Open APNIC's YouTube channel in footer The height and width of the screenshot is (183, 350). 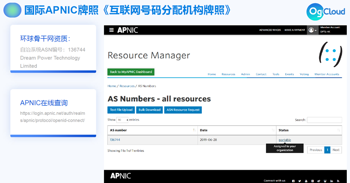tap(306, 181)
